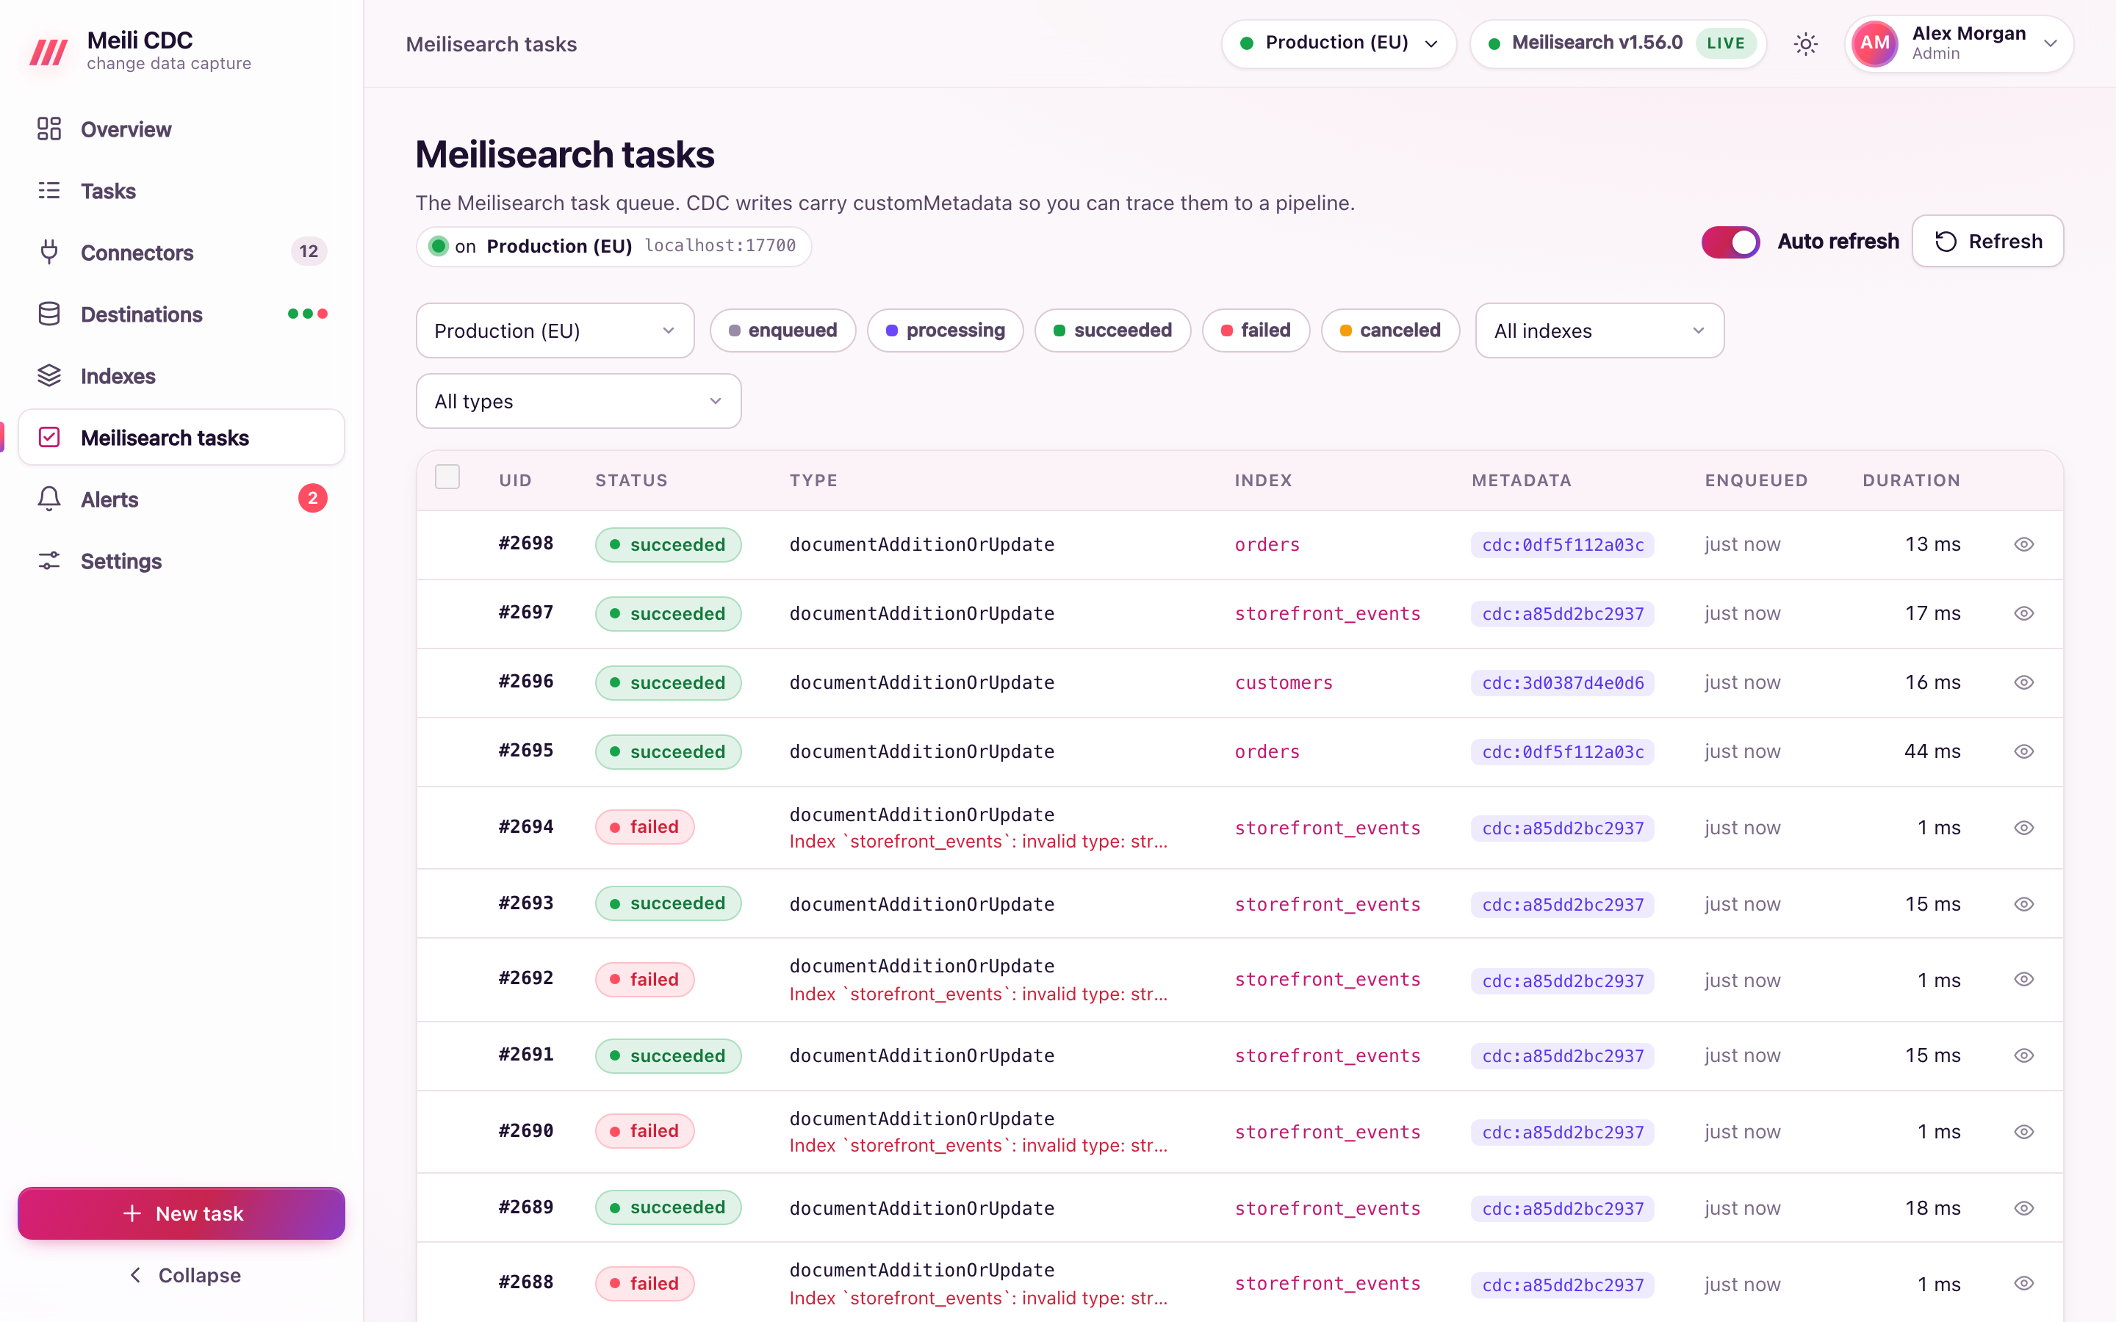Click the Settings sliders icon
2116x1322 pixels.
point(49,561)
